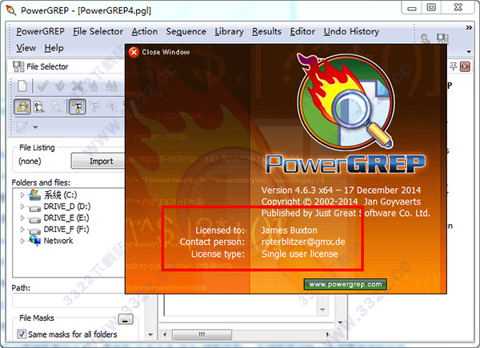Expand the DRIVE_E (E:) node
The height and width of the screenshot is (348, 480).
(22, 218)
